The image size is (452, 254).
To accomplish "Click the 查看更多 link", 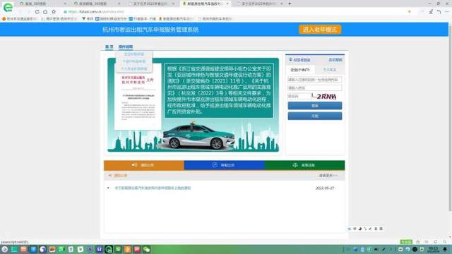I will [328, 176].
